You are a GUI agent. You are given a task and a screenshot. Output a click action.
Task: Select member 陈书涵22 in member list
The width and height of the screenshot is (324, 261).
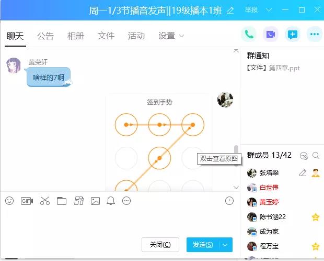[273, 217]
